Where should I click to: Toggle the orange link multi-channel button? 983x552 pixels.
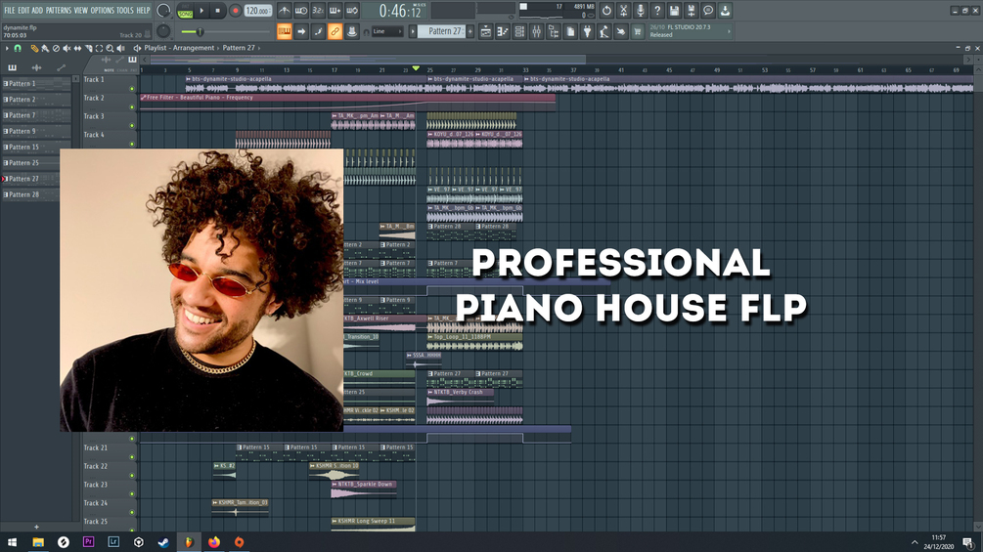tap(335, 31)
